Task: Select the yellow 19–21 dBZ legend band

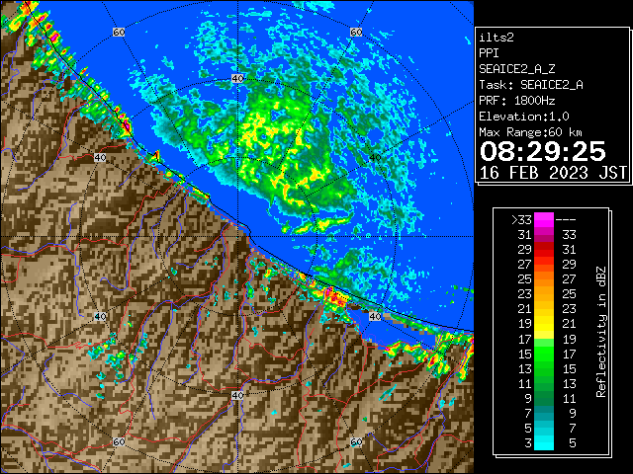Action: pyautogui.click(x=544, y=324)
